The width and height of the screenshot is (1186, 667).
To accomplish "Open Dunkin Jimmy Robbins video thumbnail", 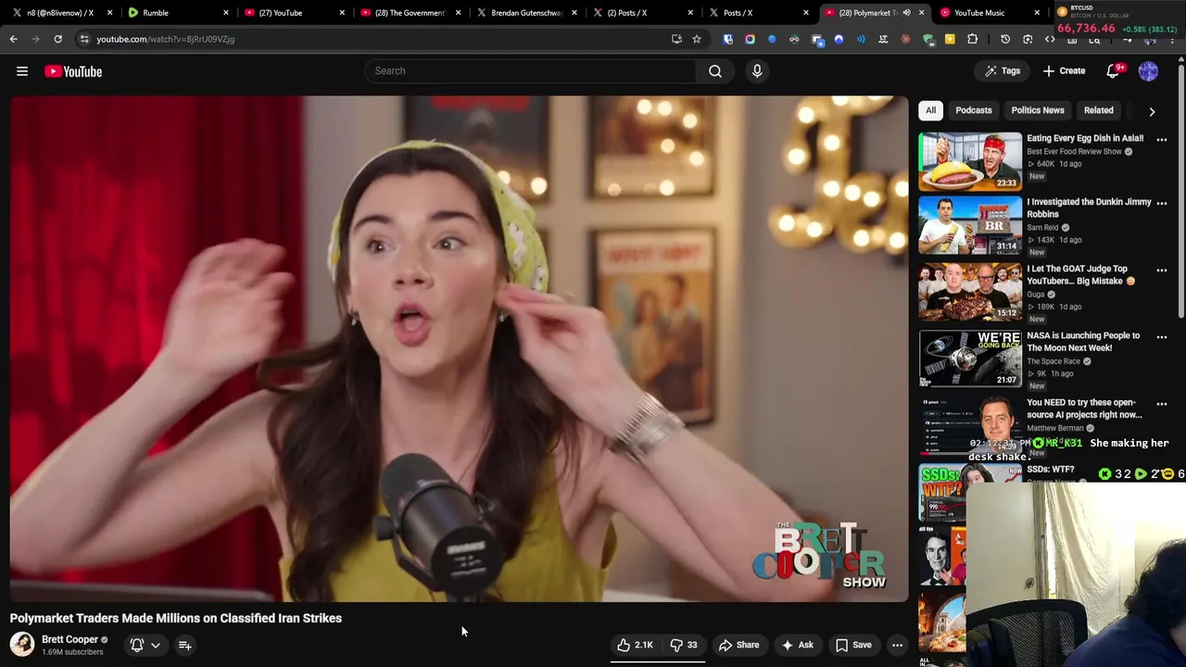I will pyautogui.click(x=970, y=225).
